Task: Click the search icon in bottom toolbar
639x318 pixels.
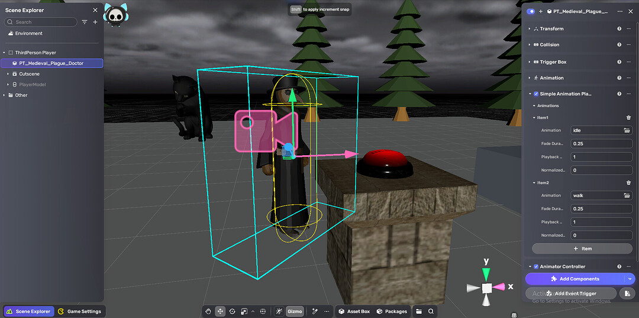Action: 431,311
